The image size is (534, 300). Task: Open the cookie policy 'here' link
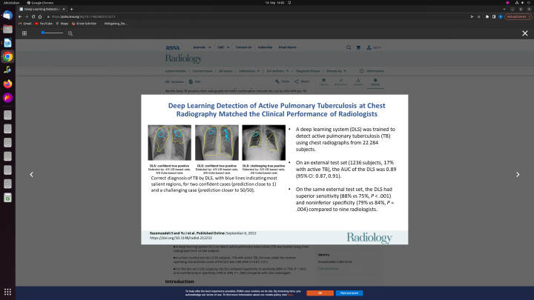tap(290, 295)
